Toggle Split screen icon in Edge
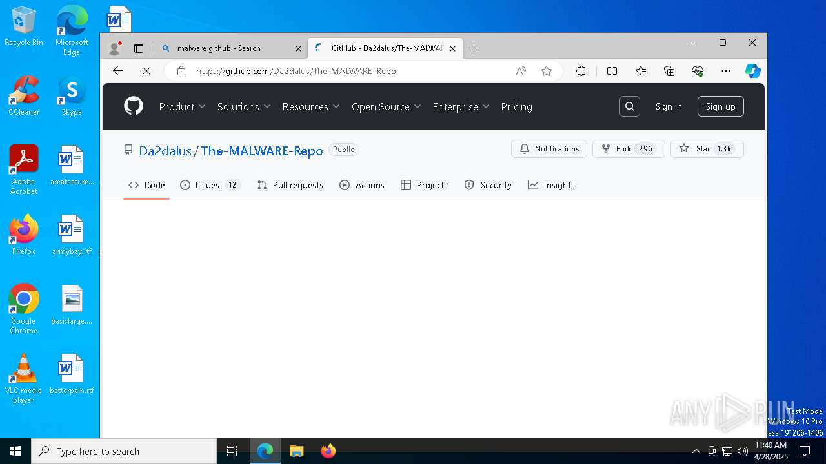The width and height of the screenshot is (826, 464). pyautogui.click(x=612, y=71)
